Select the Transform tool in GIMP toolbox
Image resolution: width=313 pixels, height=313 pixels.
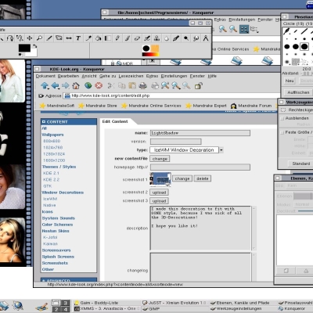pos(59,38)
